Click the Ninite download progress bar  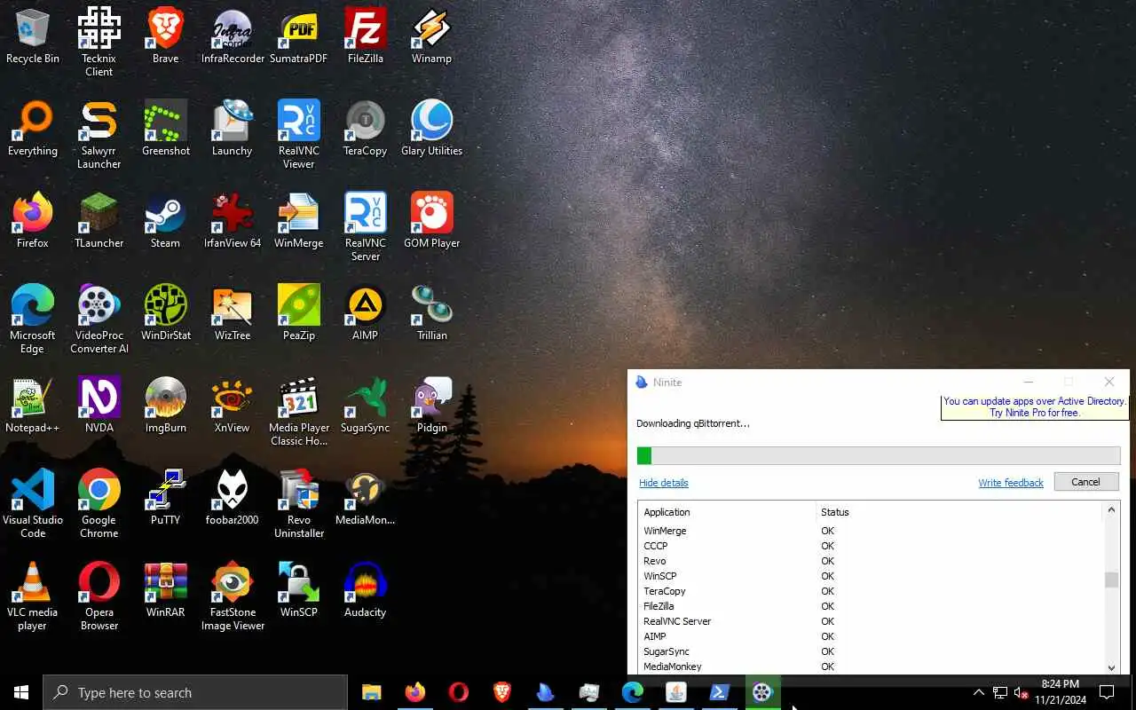coord(879,456)
